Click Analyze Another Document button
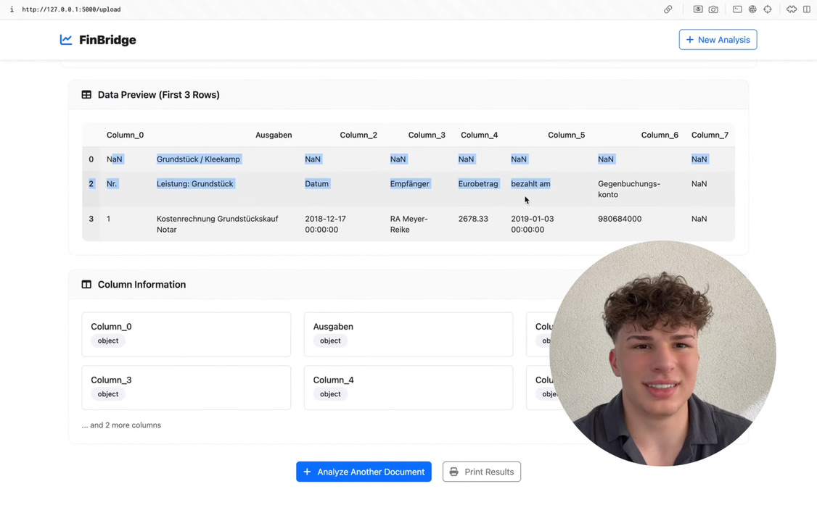817x505 pixels. pos(364,472)
